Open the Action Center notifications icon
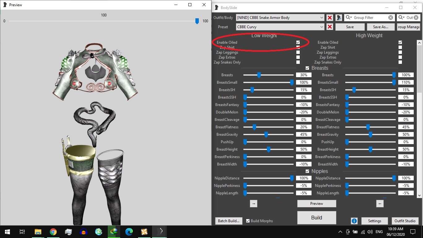Image resolution: width=423 pixels, height=238 pixels. coord(413,232)
